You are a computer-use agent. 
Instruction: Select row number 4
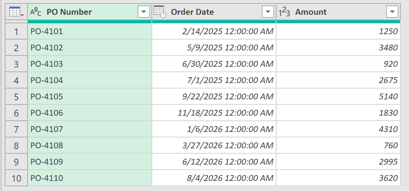point(16,80)
